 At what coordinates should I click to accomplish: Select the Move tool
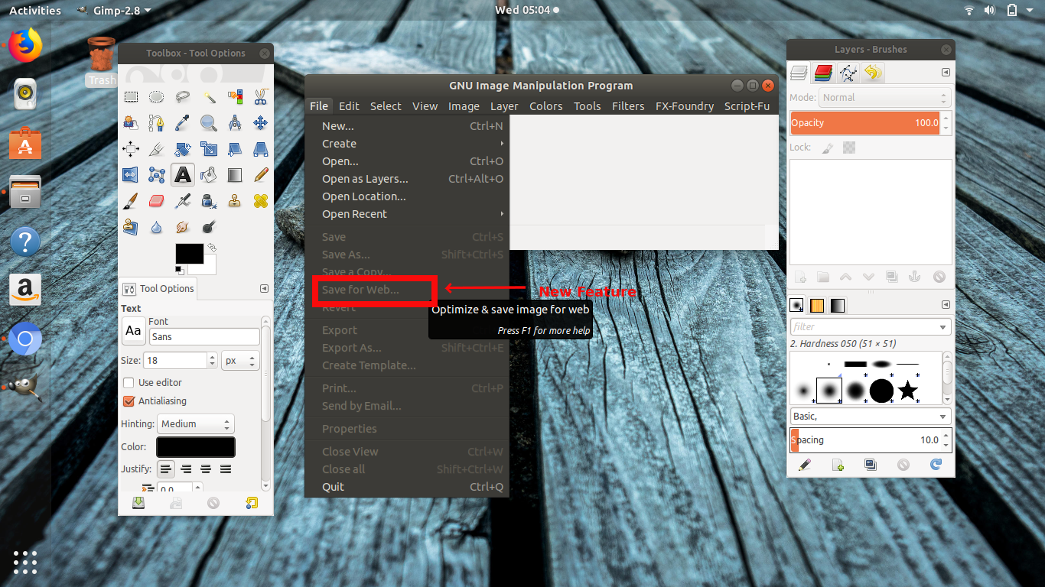point(261,123)
